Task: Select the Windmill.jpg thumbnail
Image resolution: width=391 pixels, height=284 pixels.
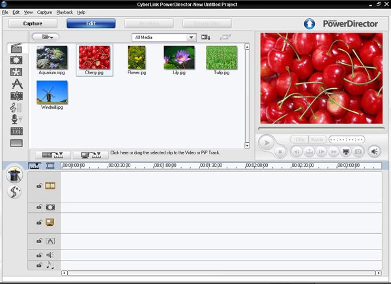Action: tap(52, 93)
